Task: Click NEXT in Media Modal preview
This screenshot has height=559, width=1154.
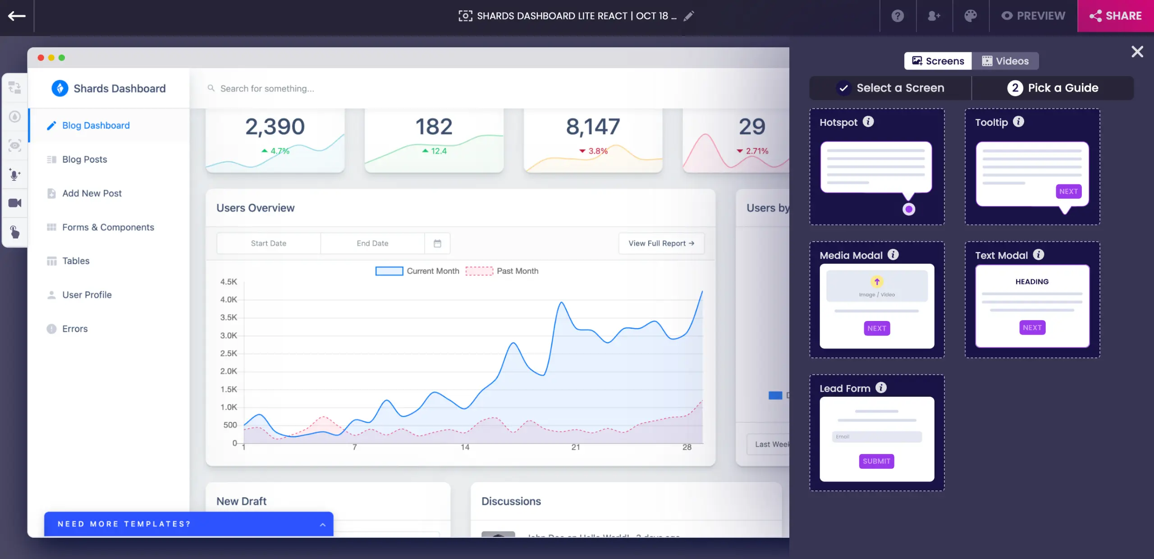Action: 877,329
